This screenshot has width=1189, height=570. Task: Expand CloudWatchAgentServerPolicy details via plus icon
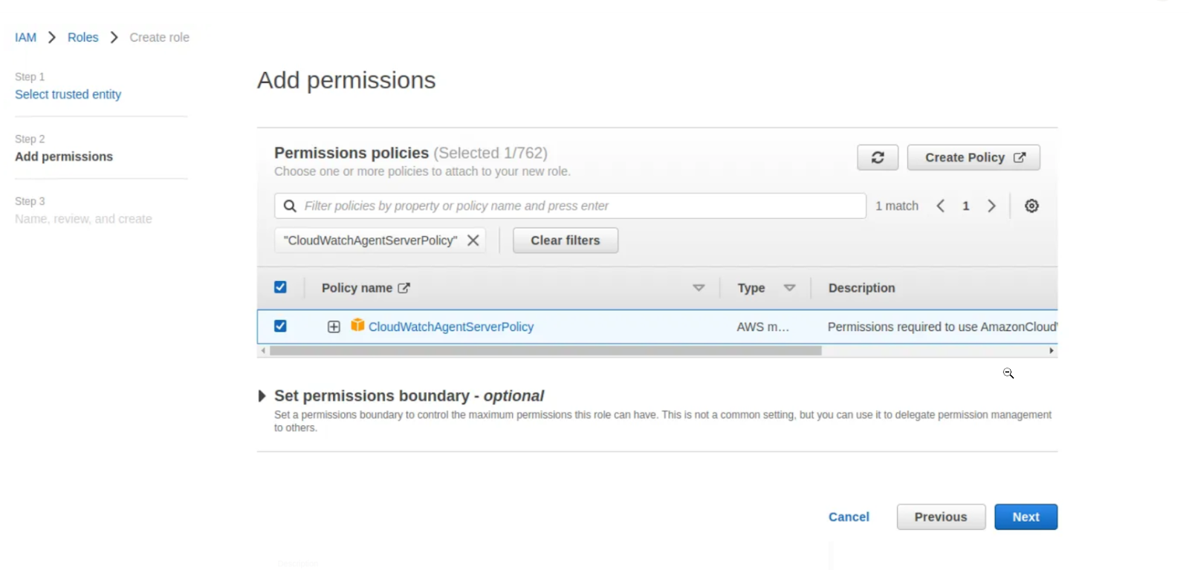333,326
